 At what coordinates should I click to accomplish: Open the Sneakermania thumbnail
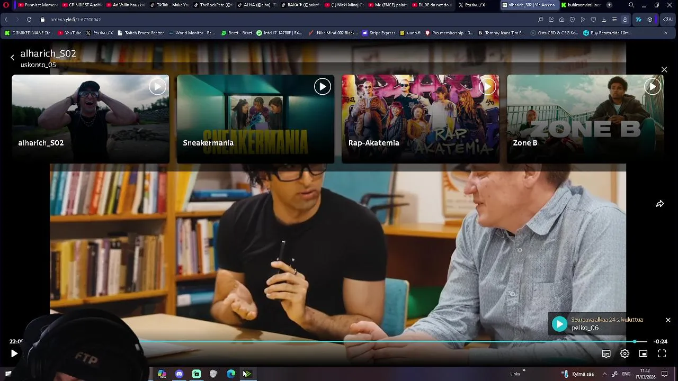click(256, 119)
